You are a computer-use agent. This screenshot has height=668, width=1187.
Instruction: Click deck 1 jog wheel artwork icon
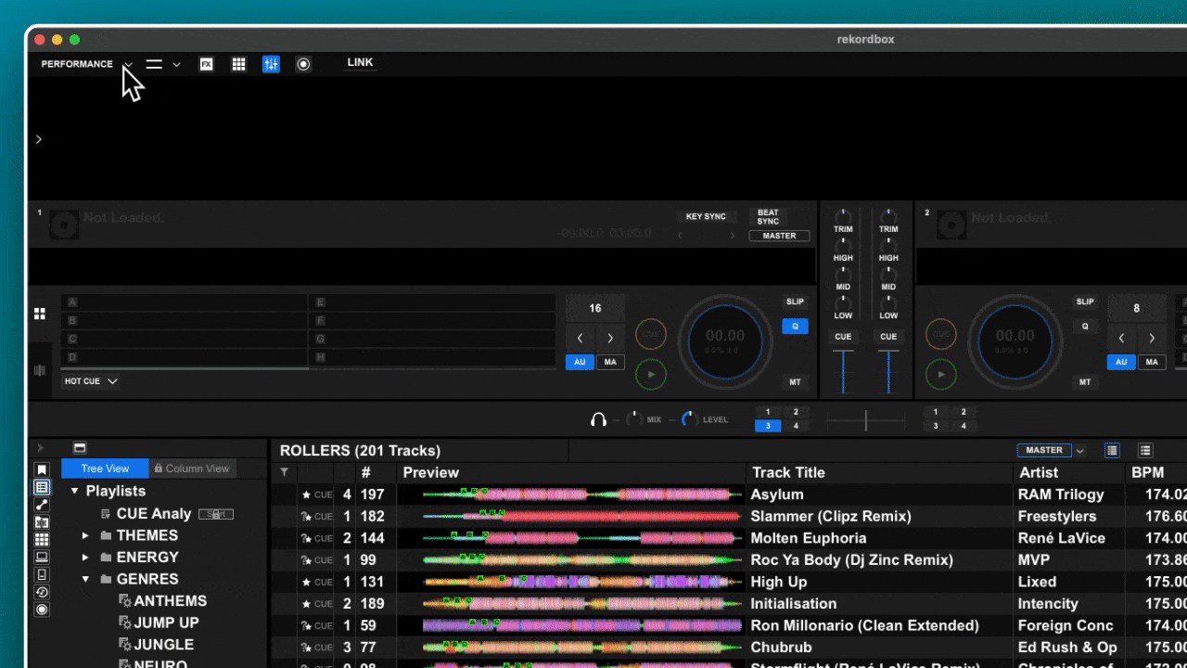64,225
